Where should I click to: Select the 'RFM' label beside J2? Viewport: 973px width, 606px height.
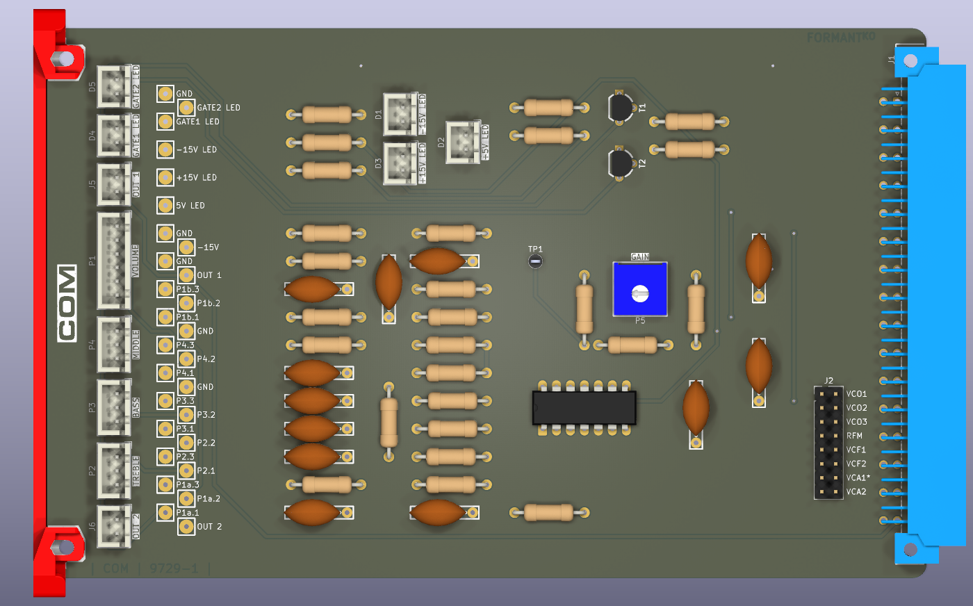(x=854, y=436)
